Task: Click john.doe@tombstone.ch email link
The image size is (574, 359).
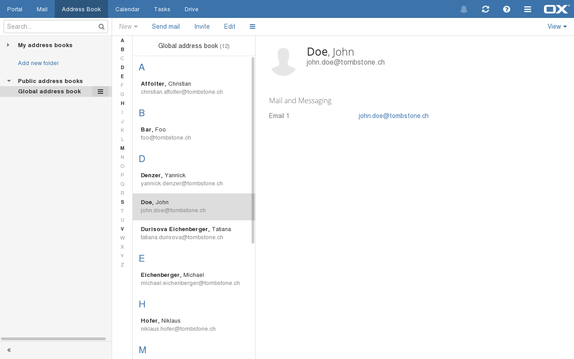Action: click(x=393, y=116)
